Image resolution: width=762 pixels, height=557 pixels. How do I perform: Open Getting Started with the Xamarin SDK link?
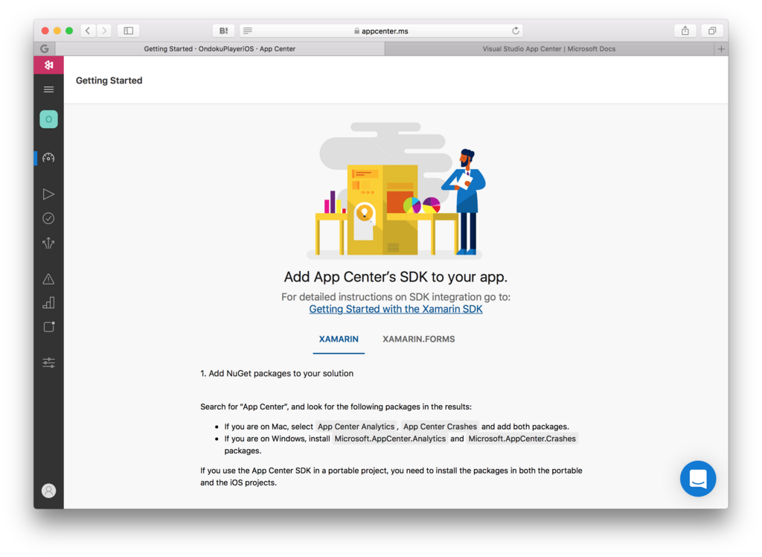396,309
